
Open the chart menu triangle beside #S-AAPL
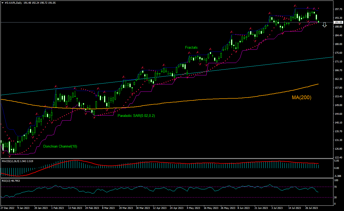[2, 2]
